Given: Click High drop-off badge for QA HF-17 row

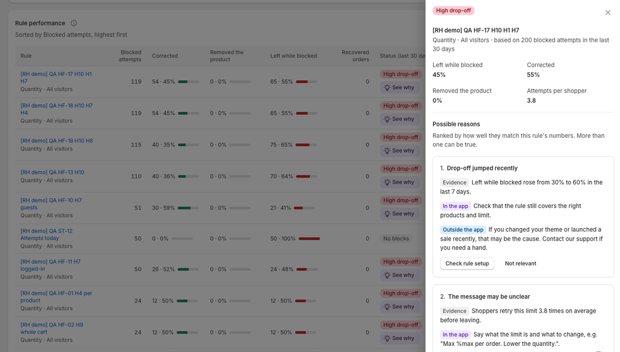Looking at the screenshot, I should 401,74.
